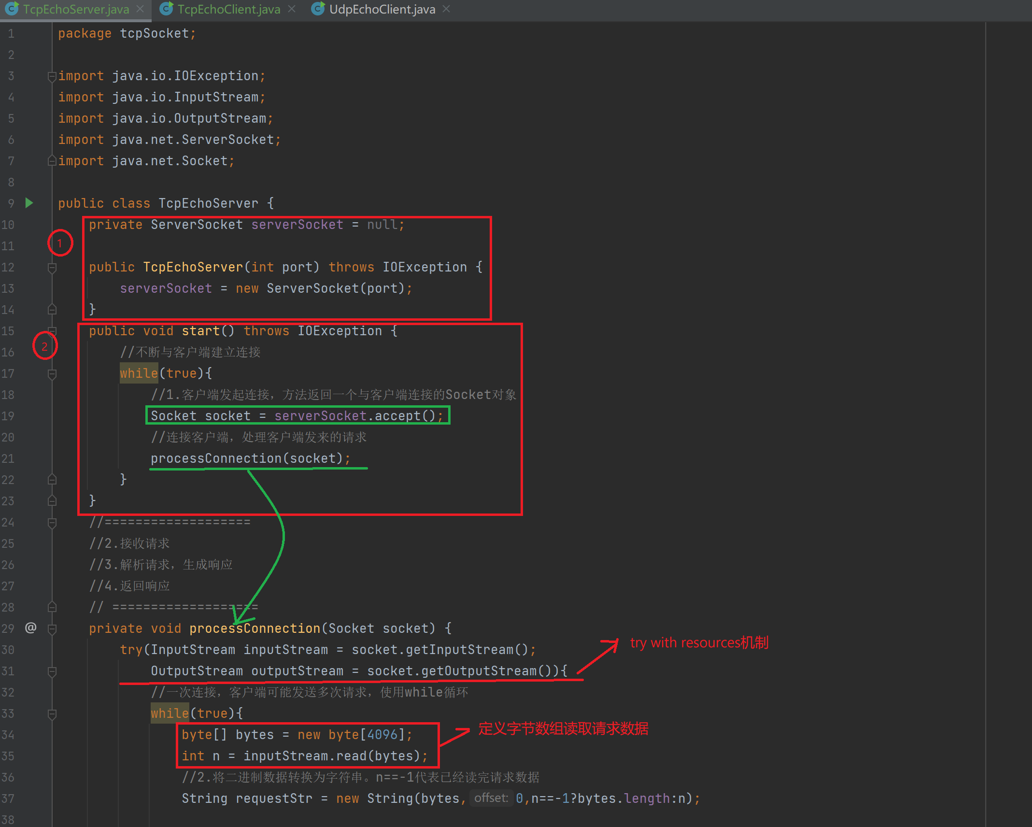The height and width of the screenshot is (827, 1032).
Task: Close the TcpEchoClient.java tab
Action: tap(292, 9)
